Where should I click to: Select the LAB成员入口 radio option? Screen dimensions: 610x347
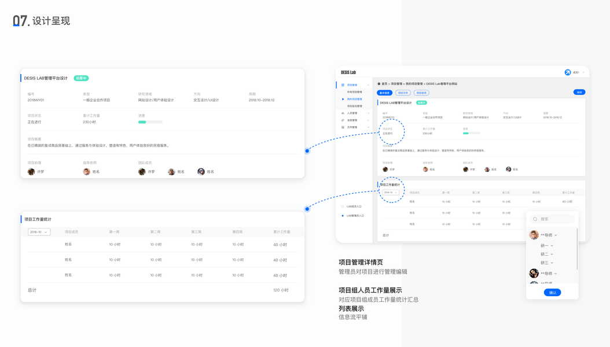click(343, 206)
